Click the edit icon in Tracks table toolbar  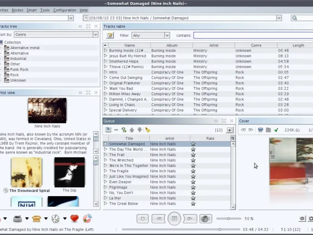[x=110, y=35]
